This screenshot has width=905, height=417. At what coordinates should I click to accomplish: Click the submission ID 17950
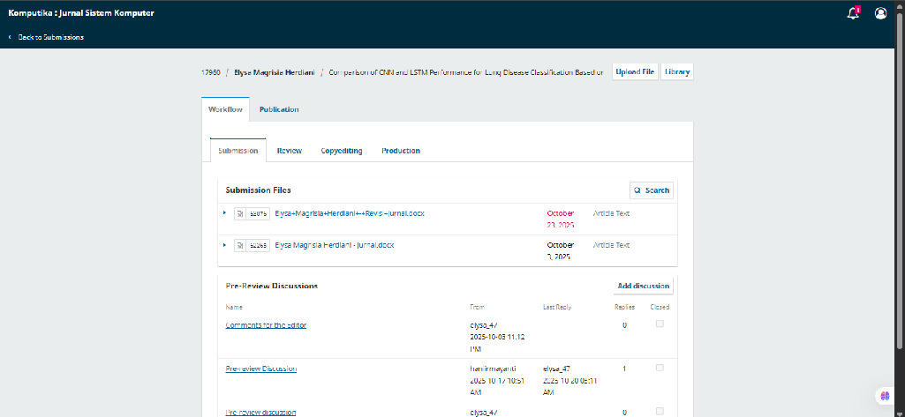[211, 72]
